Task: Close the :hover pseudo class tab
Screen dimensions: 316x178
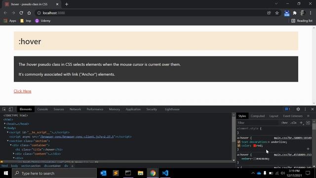Action: pos(57,4)
